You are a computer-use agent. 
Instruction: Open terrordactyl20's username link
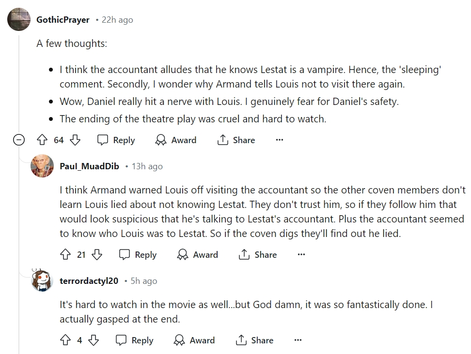(89, 281)
